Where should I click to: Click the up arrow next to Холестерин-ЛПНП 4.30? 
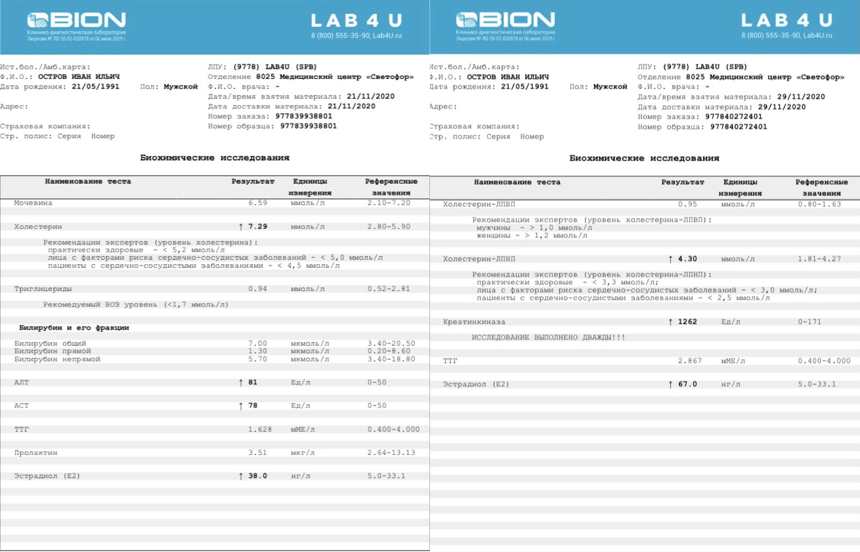(x=670, y=259)
